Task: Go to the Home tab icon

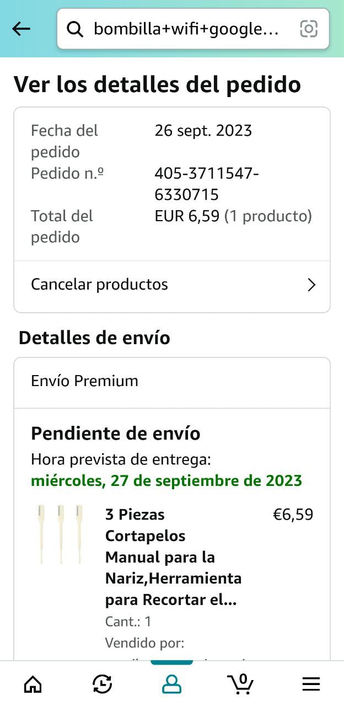Action: click(33, 684)
